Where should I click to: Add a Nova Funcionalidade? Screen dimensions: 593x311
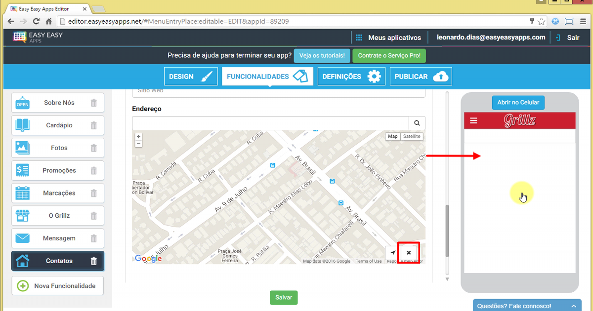[58, 286]
